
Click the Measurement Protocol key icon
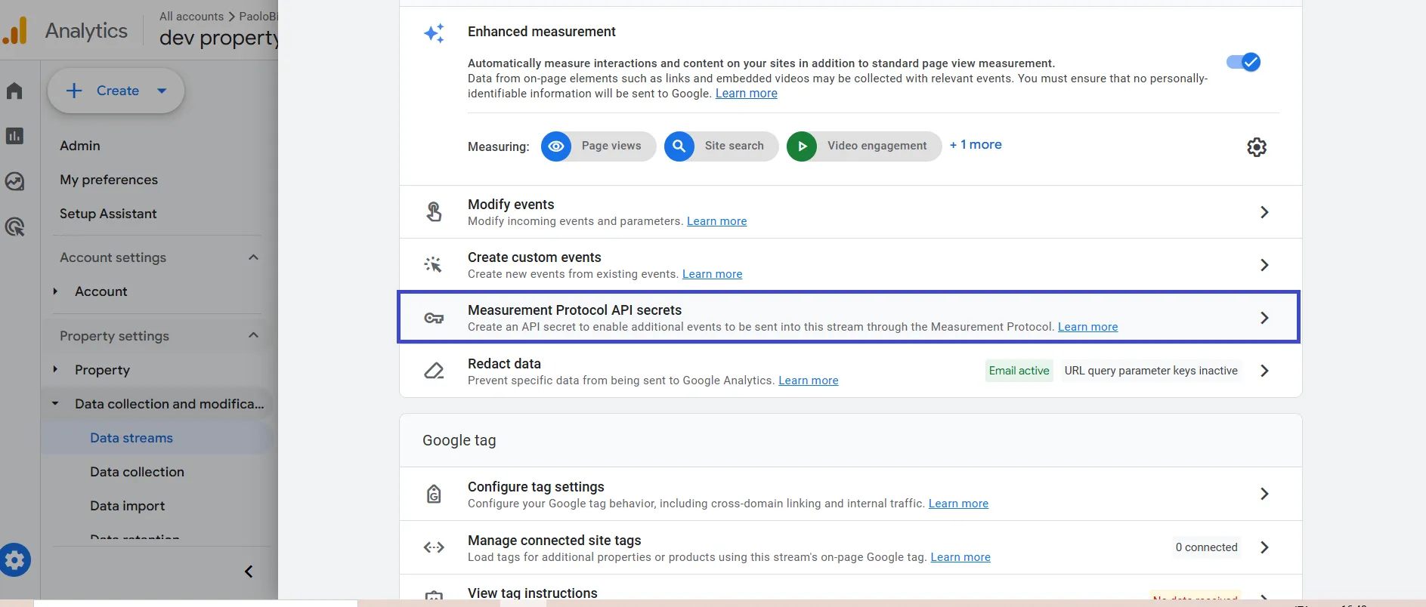434,318
